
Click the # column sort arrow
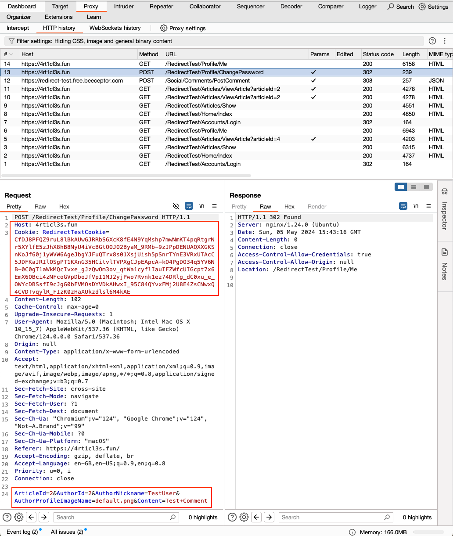point(11,54)
